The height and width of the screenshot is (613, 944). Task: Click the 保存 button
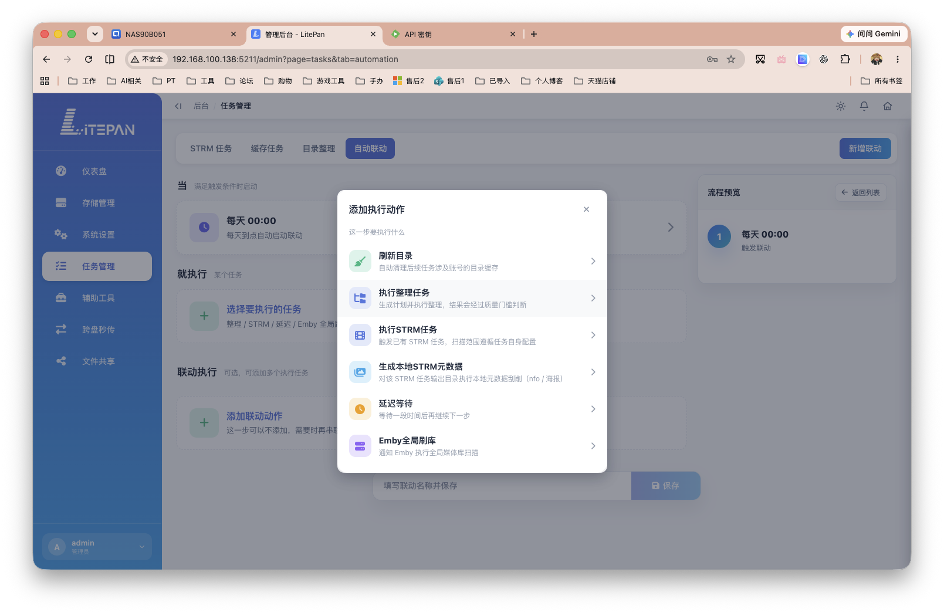click(665, 486)
